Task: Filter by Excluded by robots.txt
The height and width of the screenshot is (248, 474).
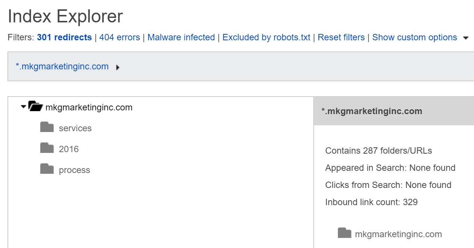Action: [x=266, y=38]
